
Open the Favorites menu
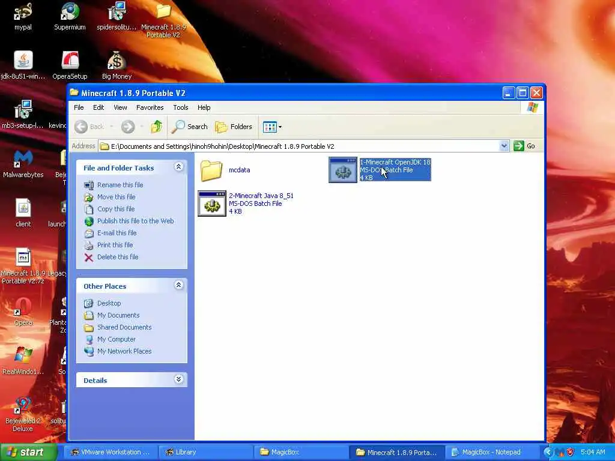pyautogui.click(x=150, y=107)
